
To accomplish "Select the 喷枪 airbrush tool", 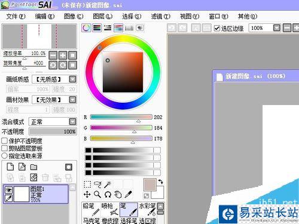I will [110, 210].
